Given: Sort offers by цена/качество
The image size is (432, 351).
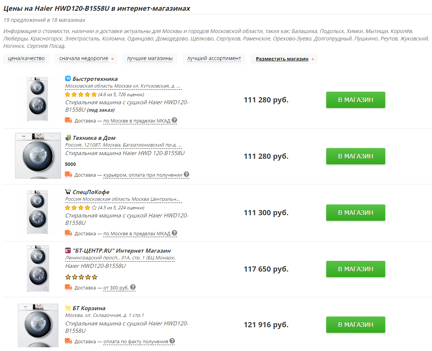Looking at the screenshot, I should (26, 59).
